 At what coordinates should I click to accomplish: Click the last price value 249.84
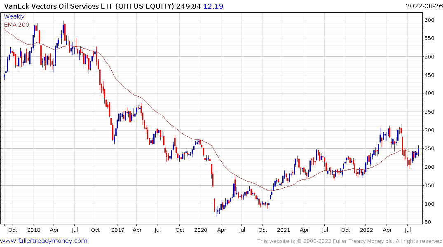188,6
